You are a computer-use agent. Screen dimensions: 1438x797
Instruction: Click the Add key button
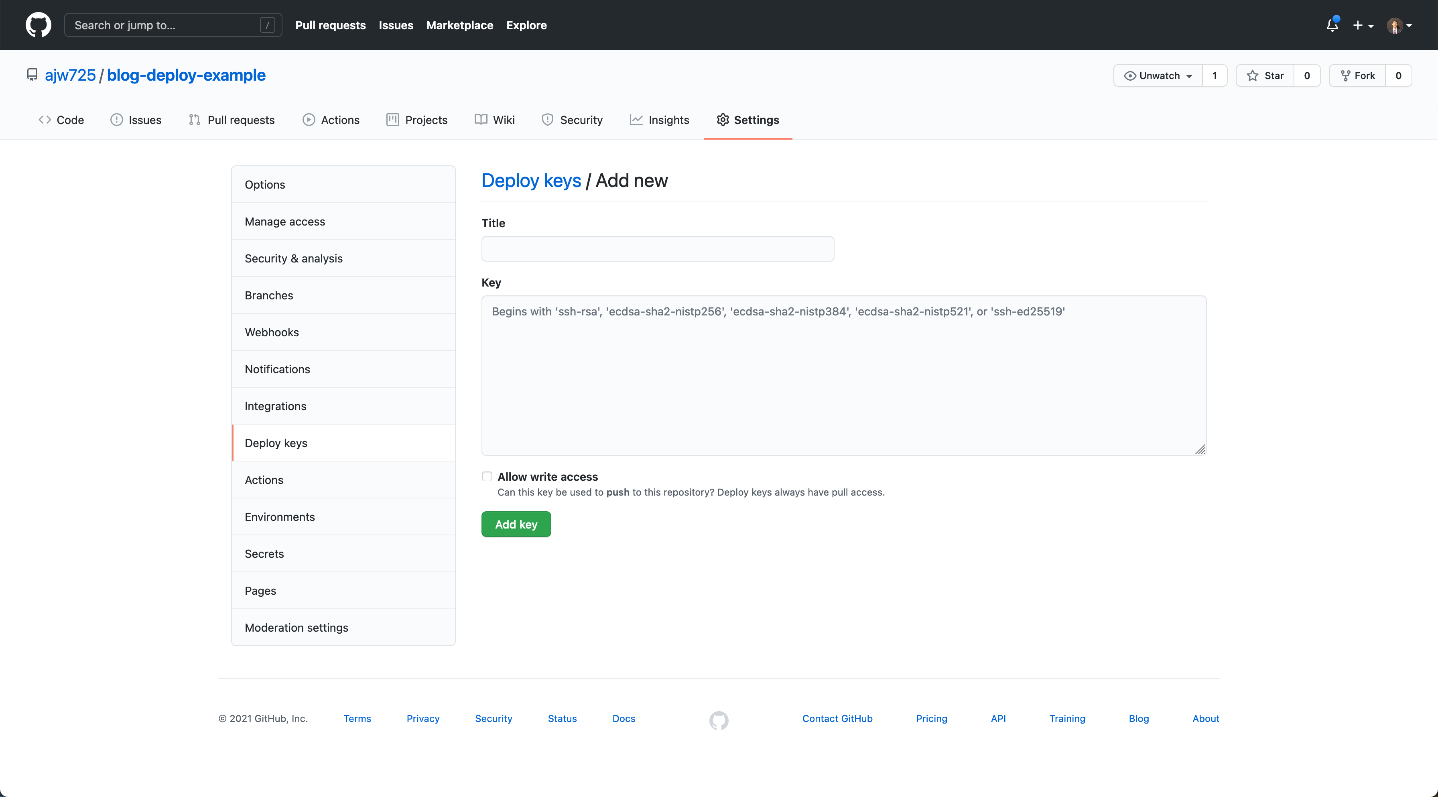tap(516, 524)
